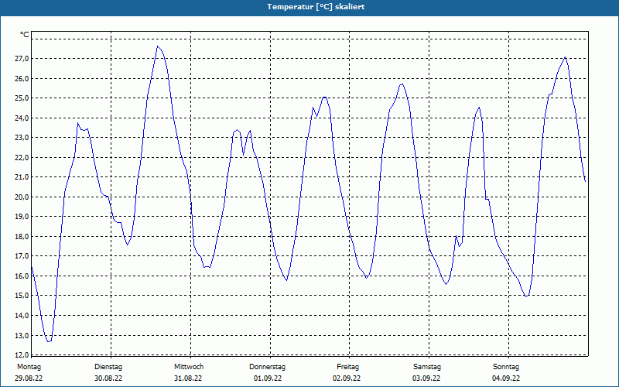619x387 pixels.
Task: Click the 12,0 y-axis label
Action: 22,354
